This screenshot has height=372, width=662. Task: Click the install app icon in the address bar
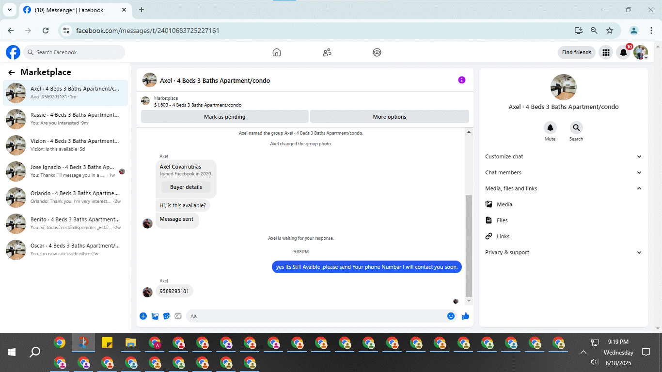(x=579, y=31)
